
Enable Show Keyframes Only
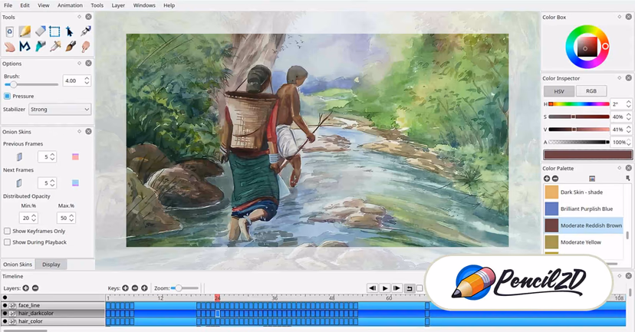[8, 232]
